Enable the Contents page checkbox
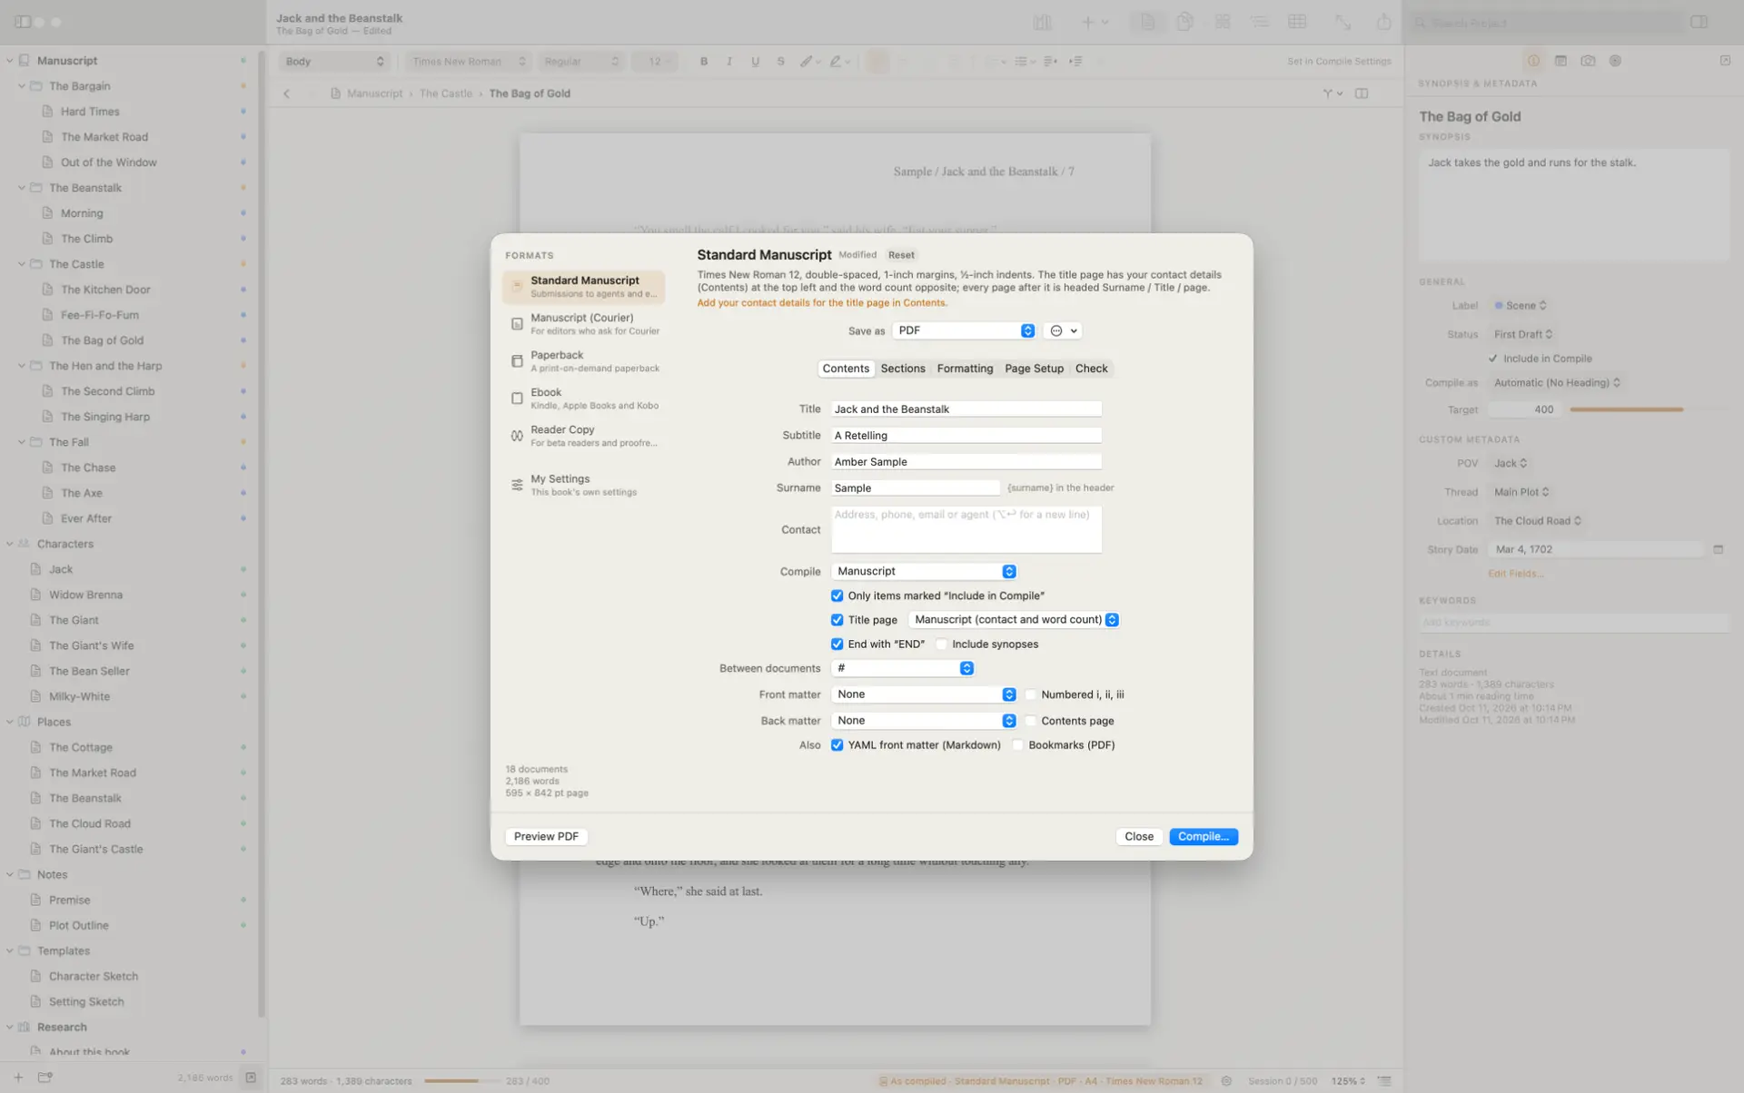Image resolution: width=1744 pixels, height=1093 pixels. click(1030, 721)
